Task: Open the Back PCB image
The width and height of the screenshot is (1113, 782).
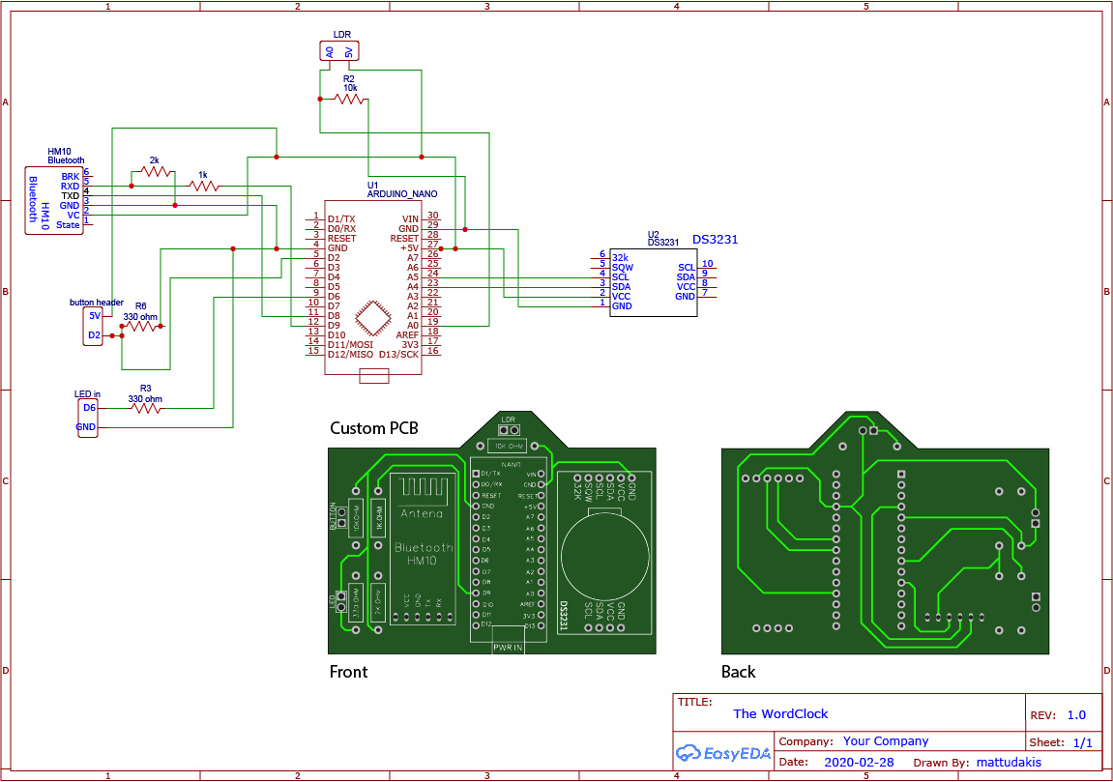Action: tap(885, 533)
